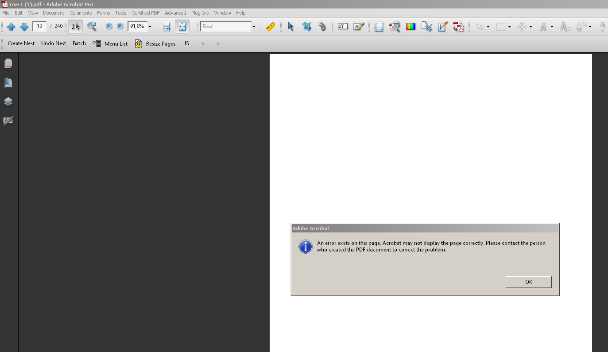Click the pen nib path editing tool

581,27
